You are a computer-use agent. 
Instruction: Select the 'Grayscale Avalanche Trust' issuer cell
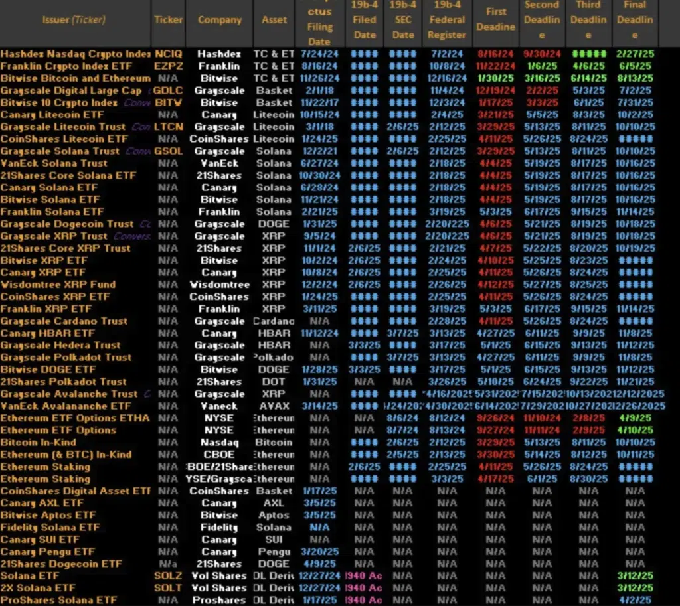pos(69,394)
